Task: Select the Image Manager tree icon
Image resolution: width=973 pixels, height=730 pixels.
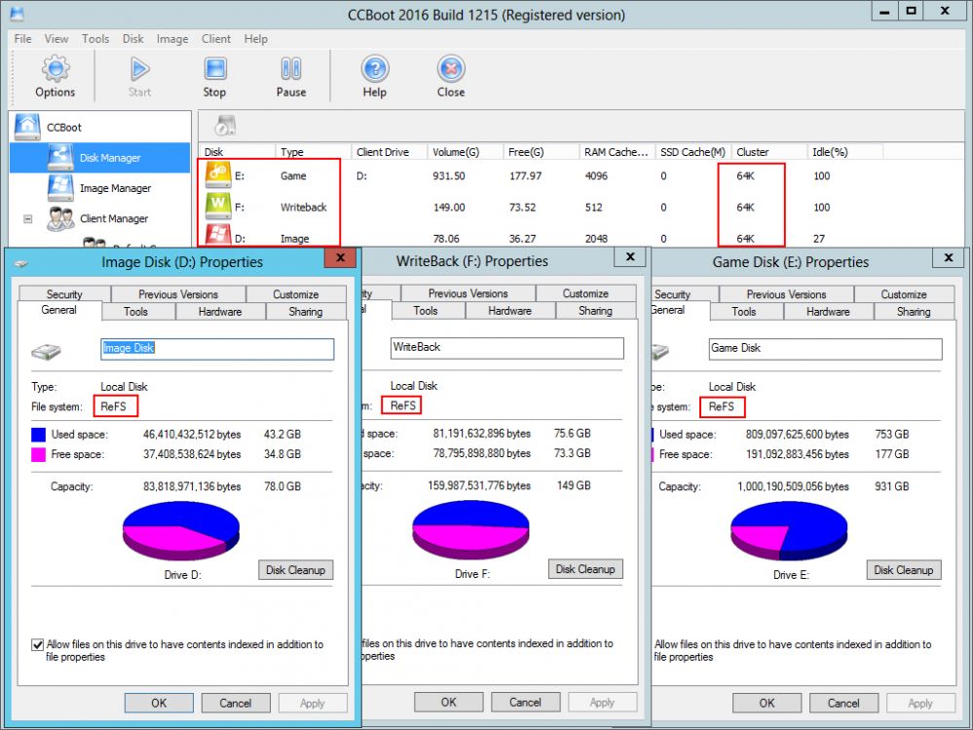Action: 60,187
